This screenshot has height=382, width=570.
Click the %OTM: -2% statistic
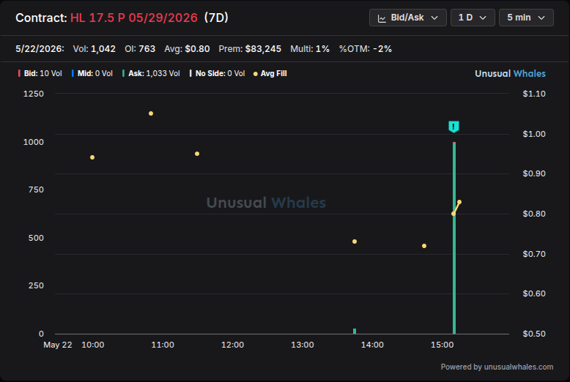tap(366, 48)
